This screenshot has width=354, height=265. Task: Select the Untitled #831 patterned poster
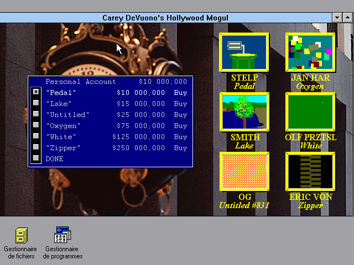[244, 172]
